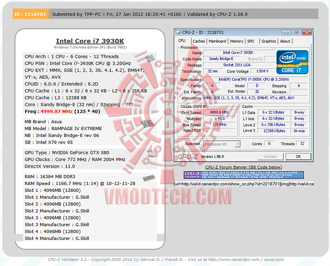Screen dimensions: 330x266
Task: Open the Mainboard tab
Action: click(217, 41)
